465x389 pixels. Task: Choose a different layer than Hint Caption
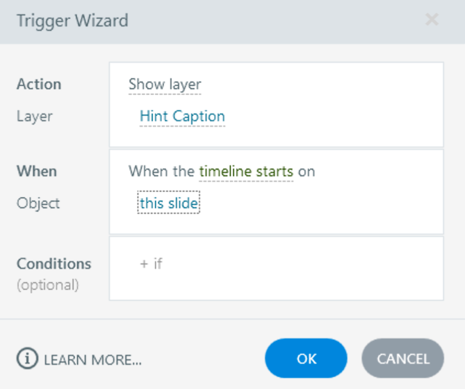182,116
